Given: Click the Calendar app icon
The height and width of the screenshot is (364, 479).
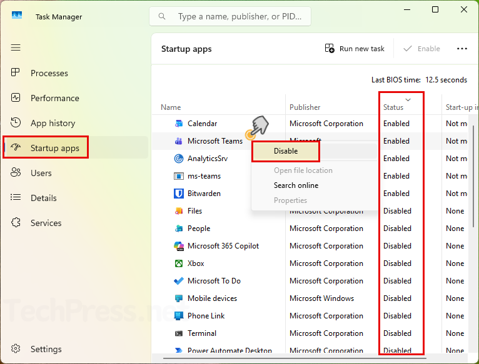Looking at the screenshot, I should point(179,124).
